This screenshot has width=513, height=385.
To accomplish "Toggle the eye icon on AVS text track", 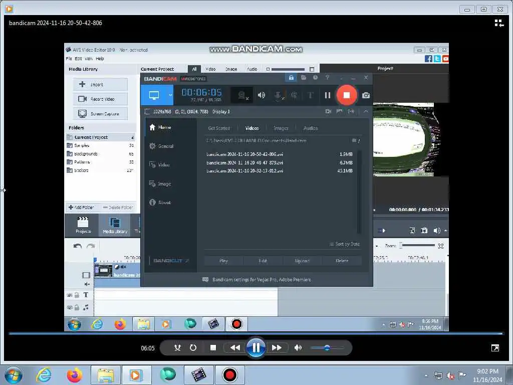I will [x=69, y=295].
